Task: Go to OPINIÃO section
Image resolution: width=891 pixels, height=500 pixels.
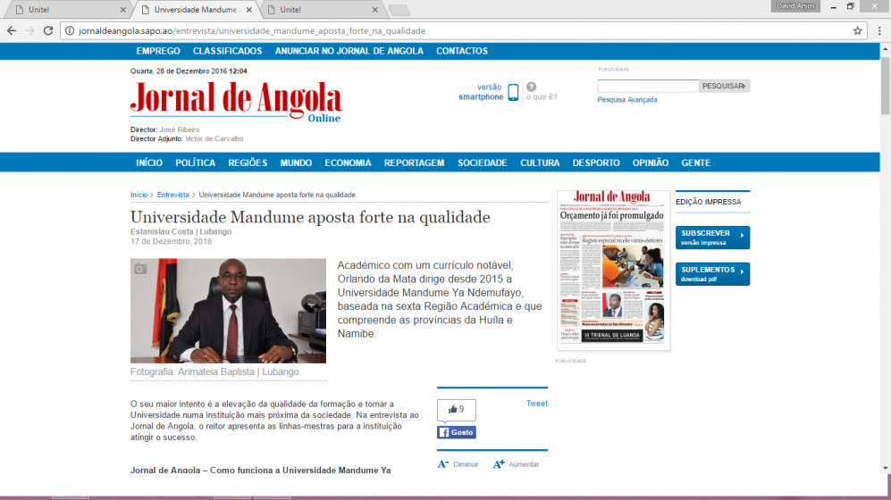Action: pos(651,162)
